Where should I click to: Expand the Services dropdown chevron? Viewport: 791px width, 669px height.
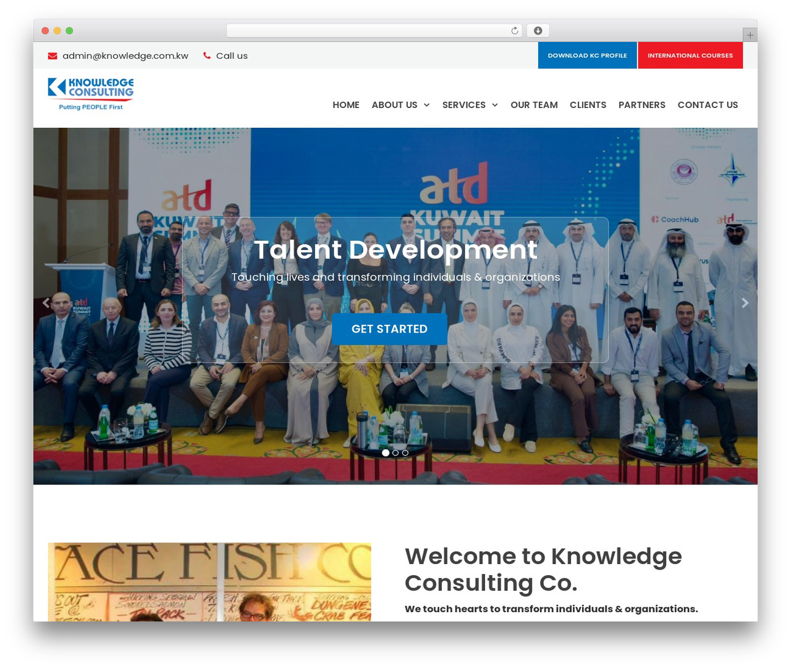tap(495, 106)
